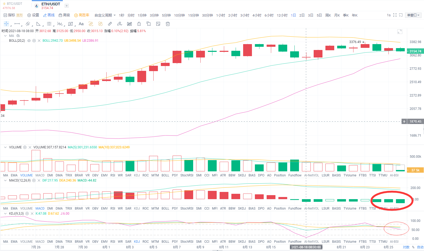Enter fullscreen using the top toolbar expand icon

tap(395, 15)
